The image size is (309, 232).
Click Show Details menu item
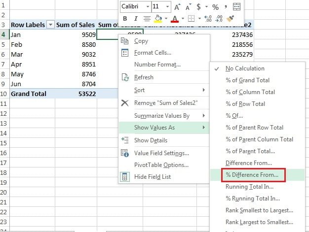coord(164,140)
